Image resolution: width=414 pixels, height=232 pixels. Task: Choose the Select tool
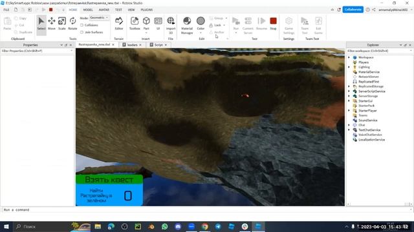point(41,24)
